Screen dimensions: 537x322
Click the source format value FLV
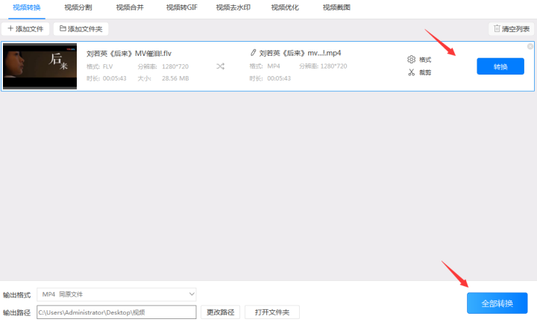(108, 66)
